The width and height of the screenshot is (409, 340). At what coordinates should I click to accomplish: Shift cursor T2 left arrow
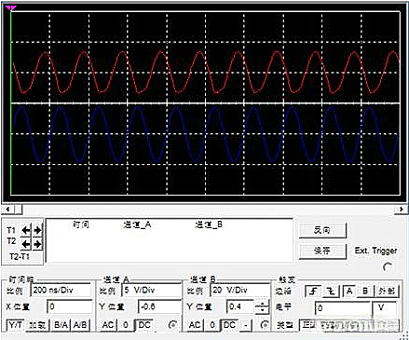(26, 244)
